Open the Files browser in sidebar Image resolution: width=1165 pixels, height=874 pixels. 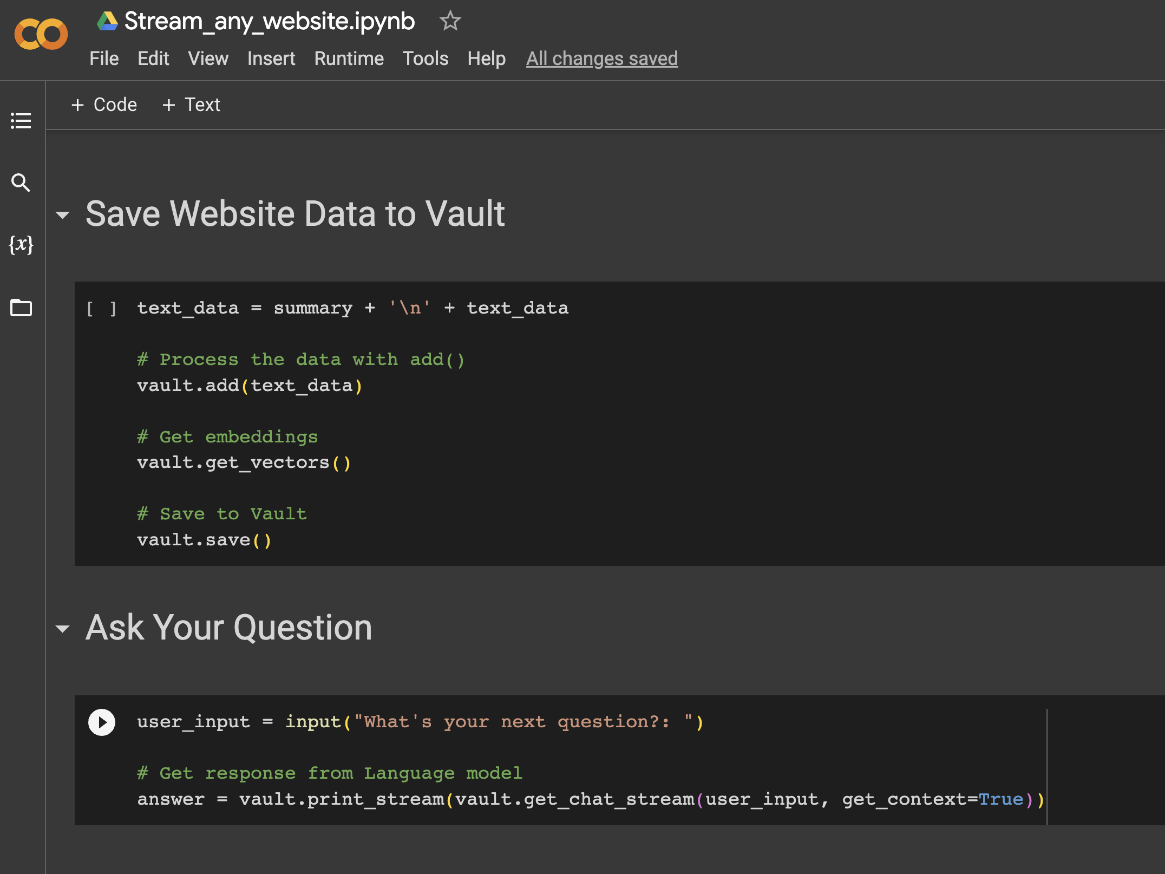(21, 308)
